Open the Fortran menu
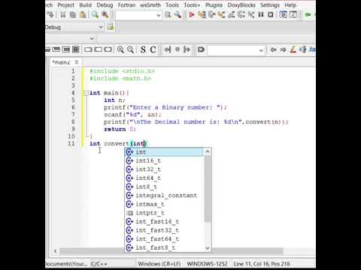The height and width of the screenshot is (270, 361). click(x=126, y=5)
